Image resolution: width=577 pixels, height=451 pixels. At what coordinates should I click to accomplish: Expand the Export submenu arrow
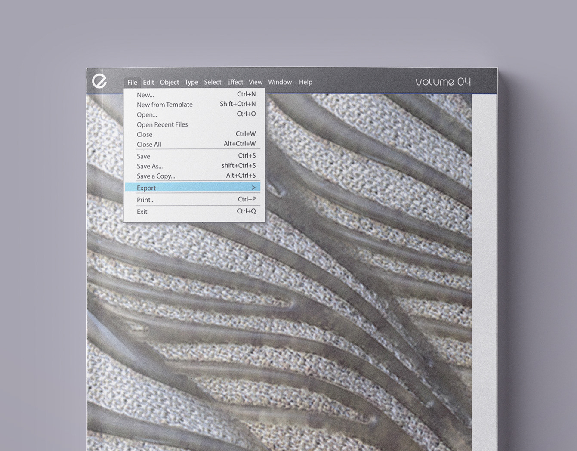pos(253,188)
